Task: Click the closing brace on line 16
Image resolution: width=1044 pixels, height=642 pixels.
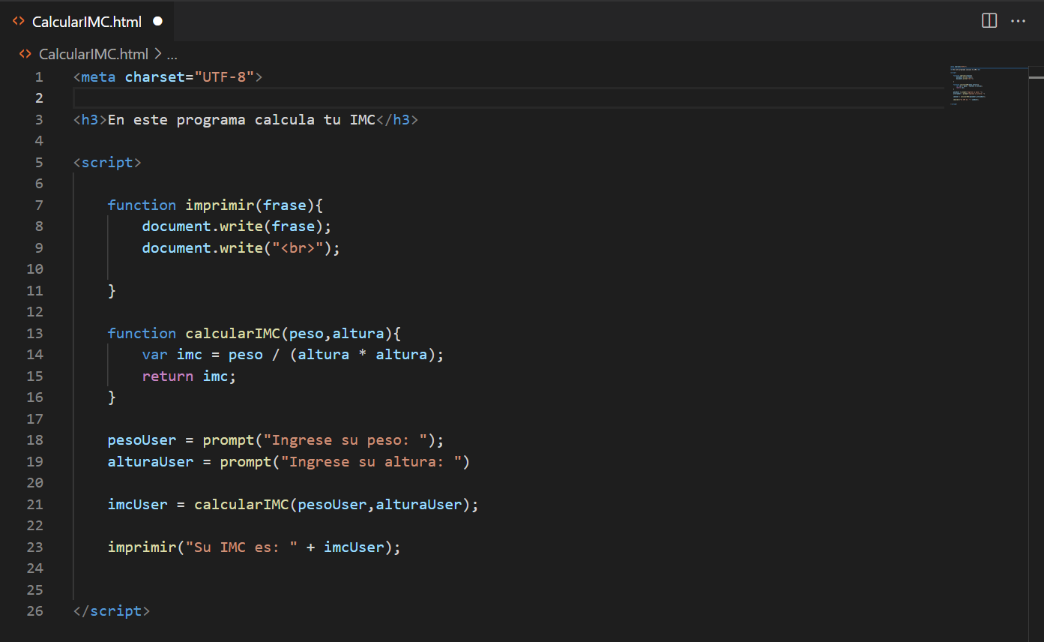Action: 112,397
